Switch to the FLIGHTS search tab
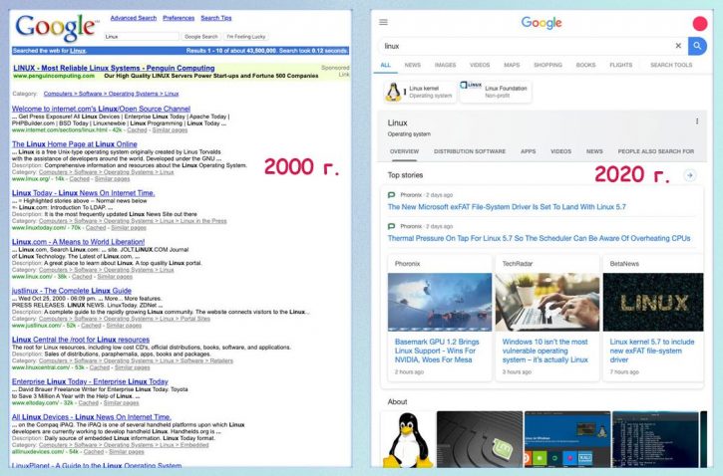The height and width of the screenshot is (476, 723). point(620,65)
